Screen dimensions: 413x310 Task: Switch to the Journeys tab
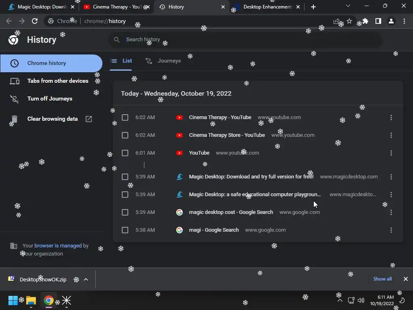point(163,61)
